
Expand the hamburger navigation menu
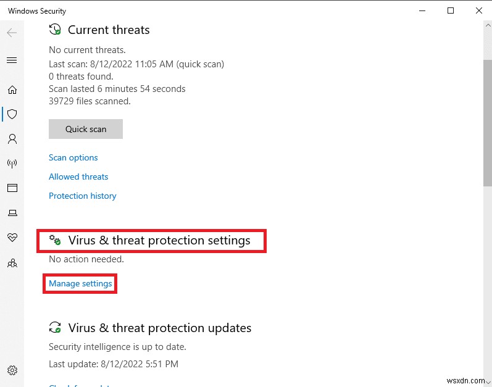click(x=12, y=60)
